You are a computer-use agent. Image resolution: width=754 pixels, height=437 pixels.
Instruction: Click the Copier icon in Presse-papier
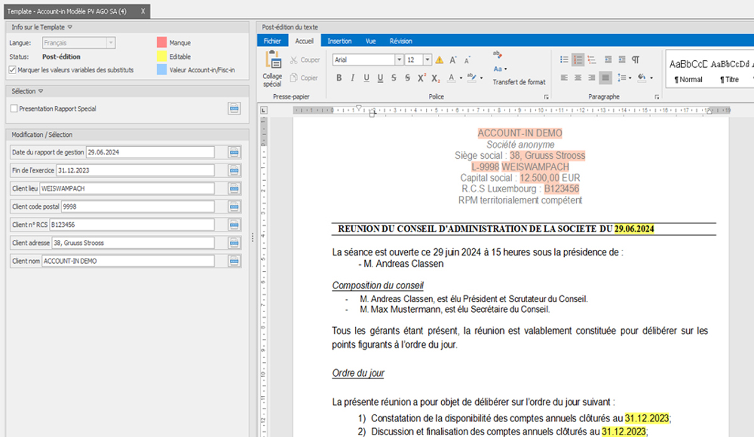tap(294, 78)
